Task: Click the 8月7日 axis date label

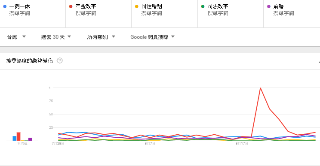Action: coord(150,143)
